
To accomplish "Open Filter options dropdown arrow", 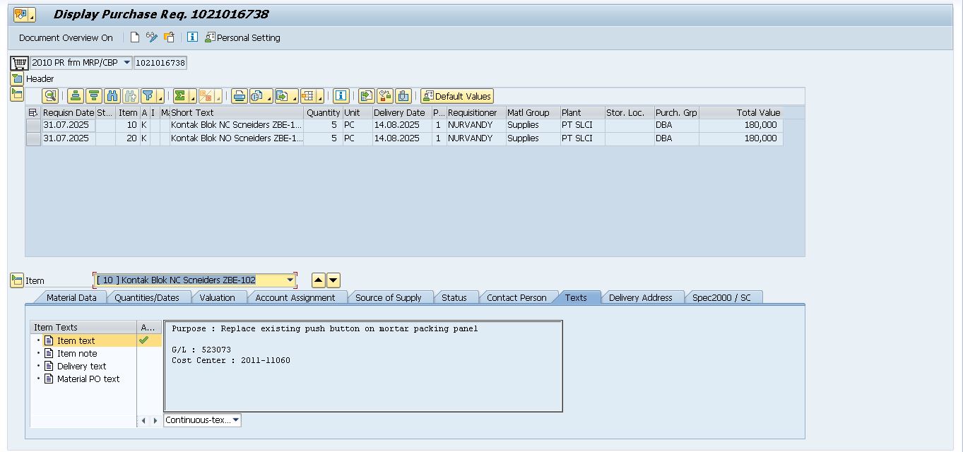I will coord(160,96).
